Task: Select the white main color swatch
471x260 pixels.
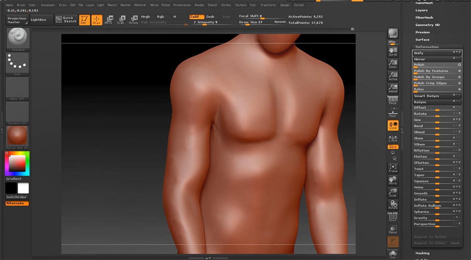Action: click(x=23, y=188)
